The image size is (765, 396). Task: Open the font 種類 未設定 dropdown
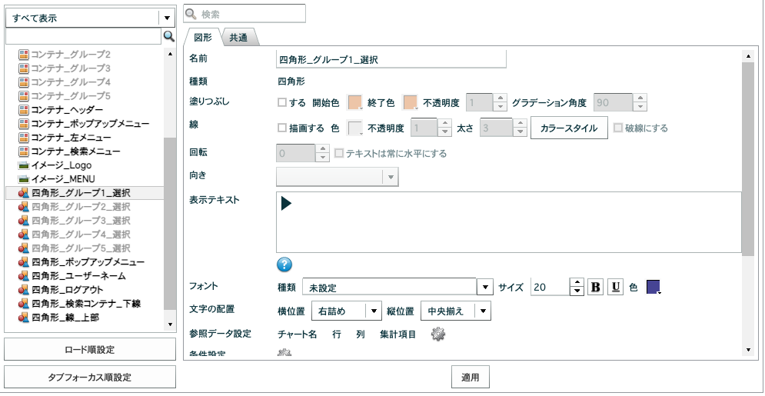click(484, 288)
